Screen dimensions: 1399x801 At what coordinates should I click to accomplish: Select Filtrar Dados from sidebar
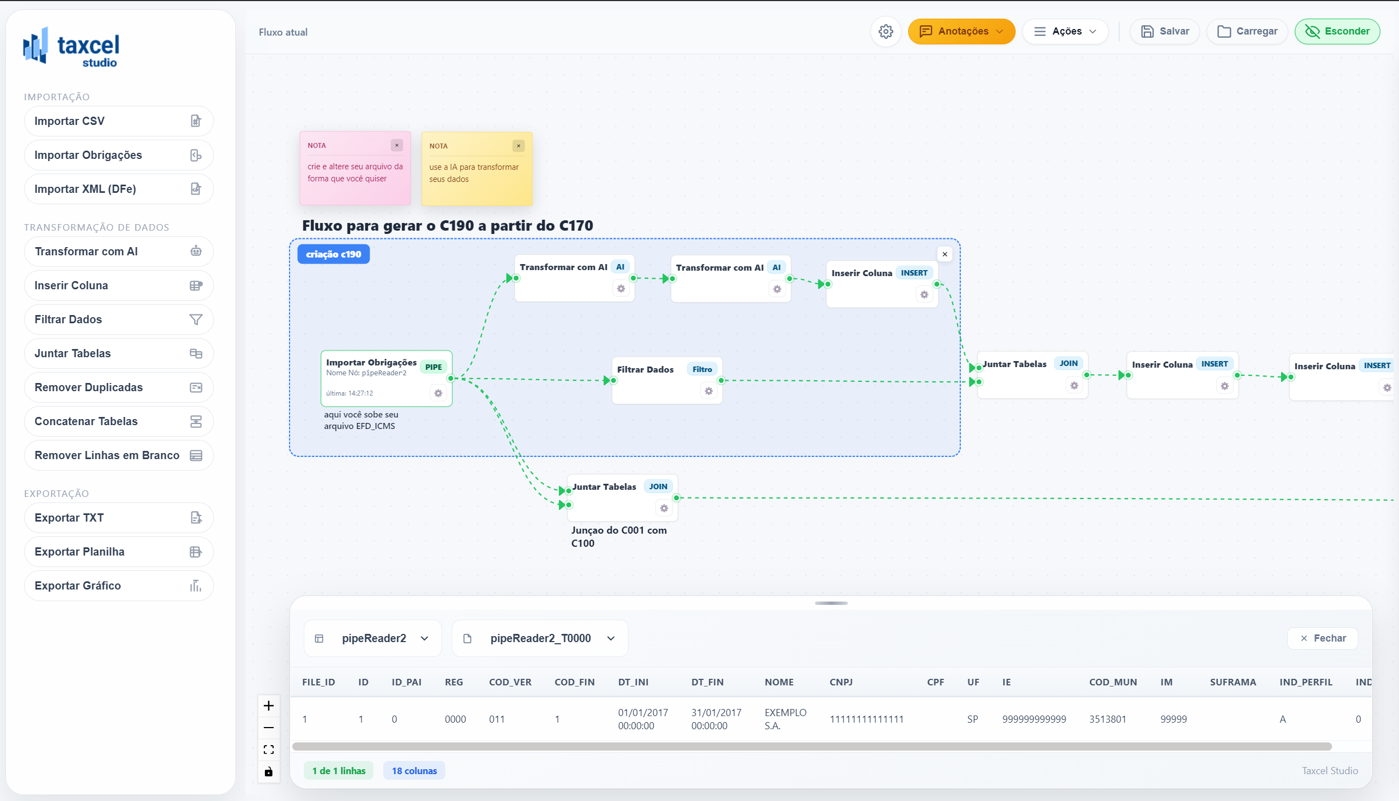(118, 319)
